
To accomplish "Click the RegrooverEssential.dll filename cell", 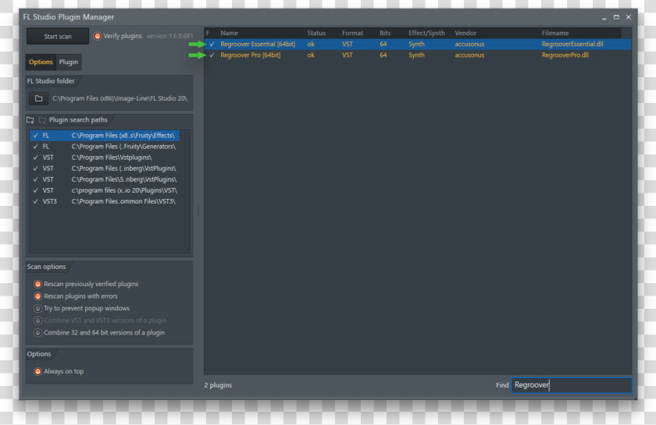I will (x=572, y=44).
